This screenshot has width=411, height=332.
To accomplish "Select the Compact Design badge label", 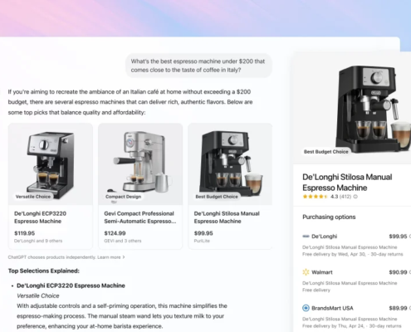I will [123, 197].
